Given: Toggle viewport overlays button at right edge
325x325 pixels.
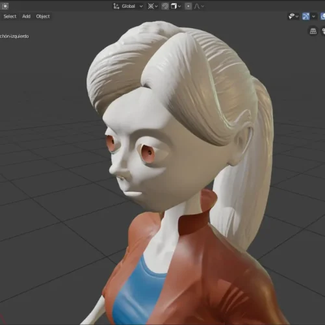Looking at the screenshot, I should pyautogui.click(x=323, y=16).
